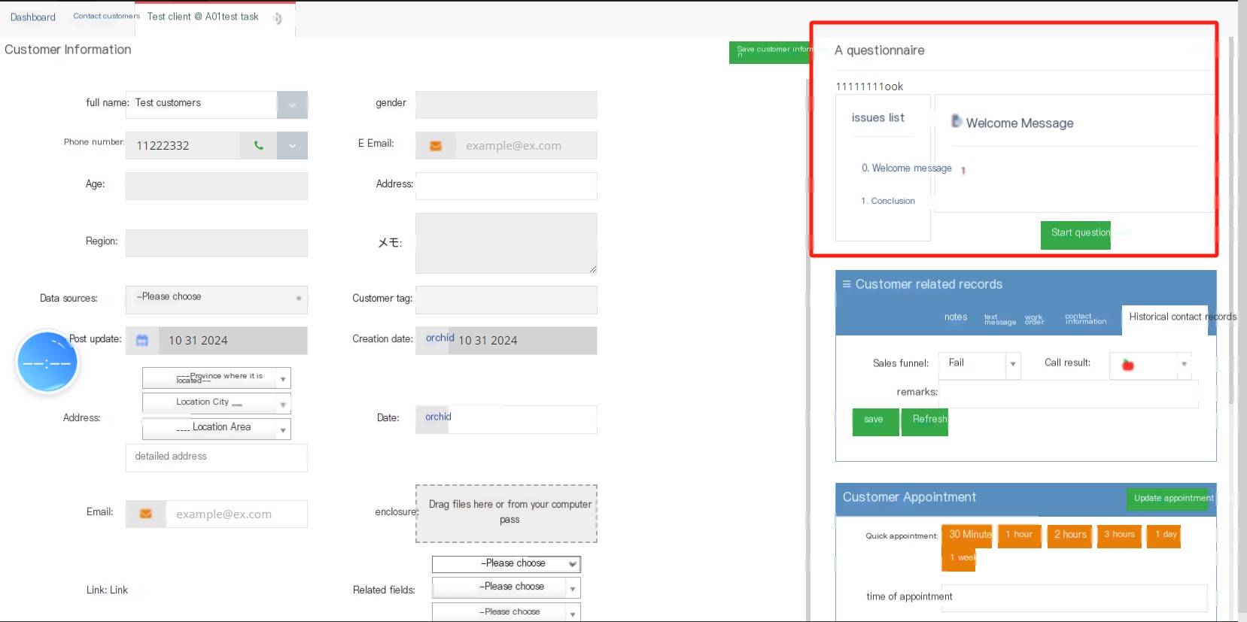This screenshot has width=1247, height=622.
Task: Select the 0. Welcome message issue
Action: point(906,168)
